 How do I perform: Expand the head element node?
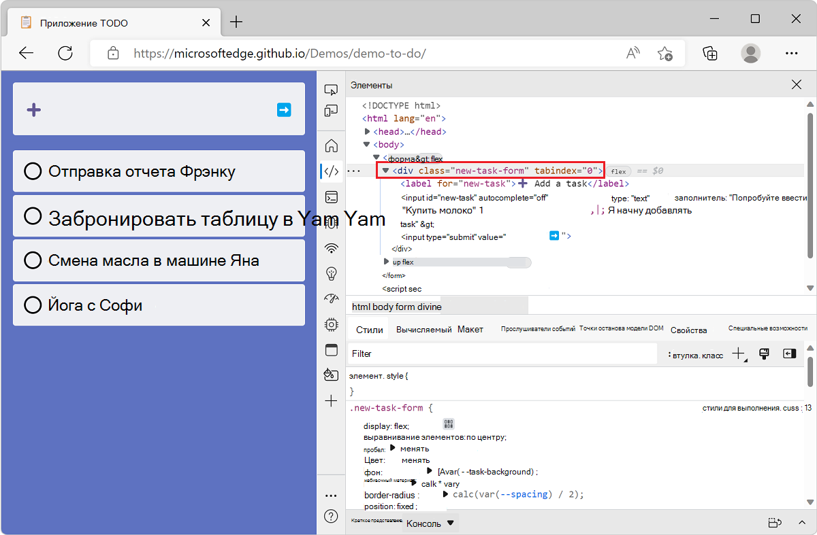pos(368,131)
